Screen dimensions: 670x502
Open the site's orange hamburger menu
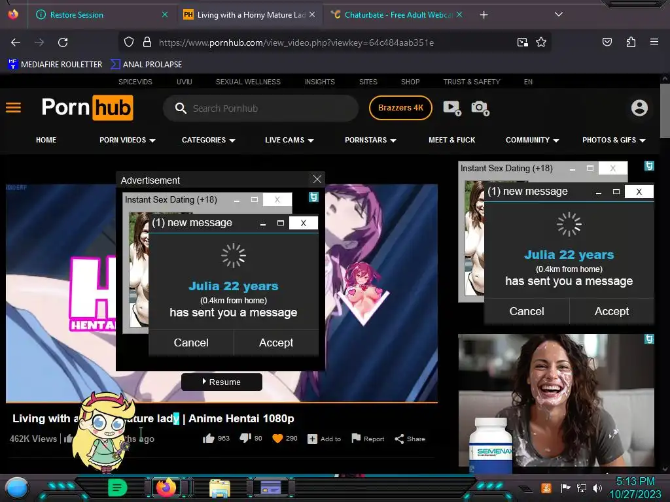13,108
